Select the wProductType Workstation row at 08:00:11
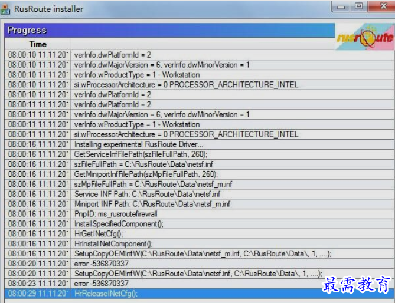 (199, 124)
